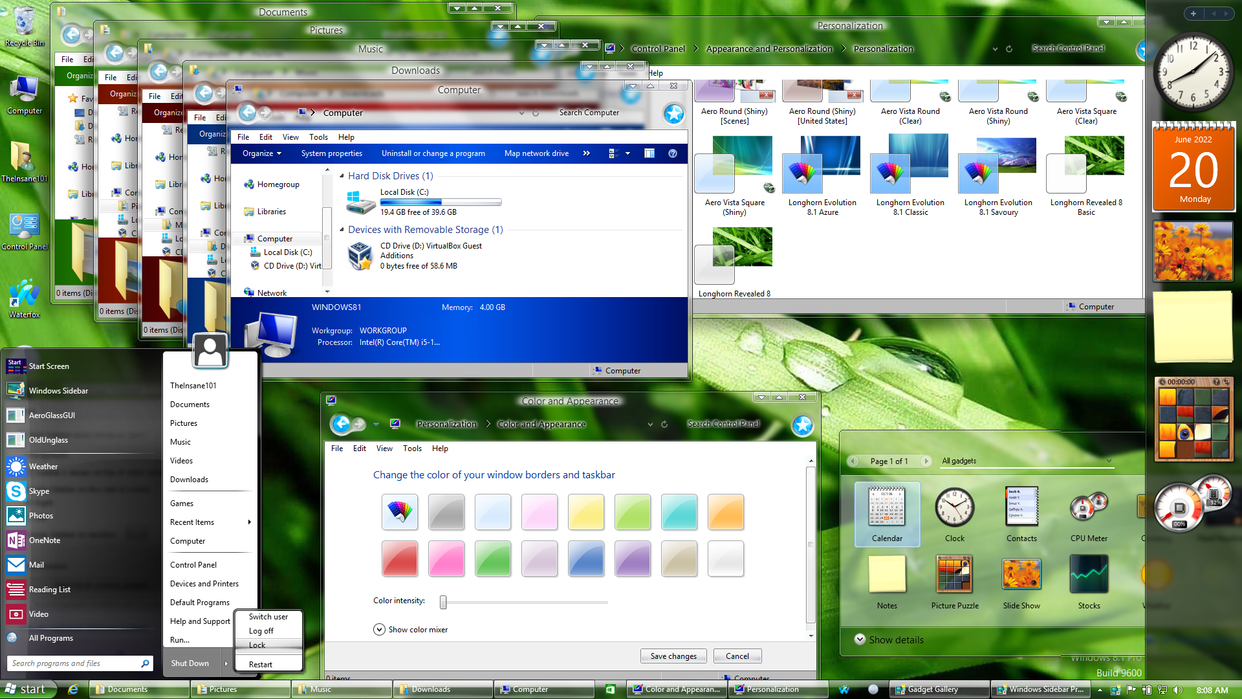This screenshot has height=699, width=1242.
Task: Click System properties in the toolbar
Action: (331, 153)
